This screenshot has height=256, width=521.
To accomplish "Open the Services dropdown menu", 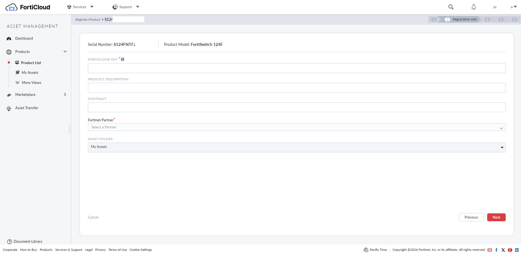I will [x=80, y=7].
